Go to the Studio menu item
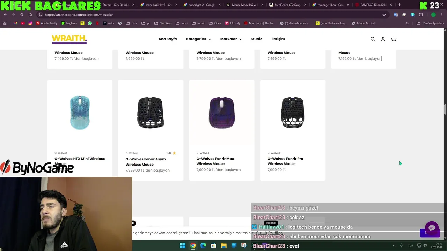The width and height of the screenshot is (447, 251). tap(256, 39)
